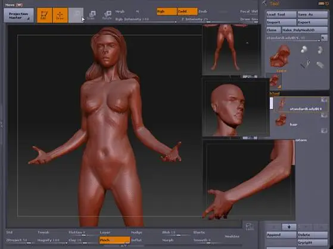Adjust the Rgb Intensity slider

pos(145,20)
